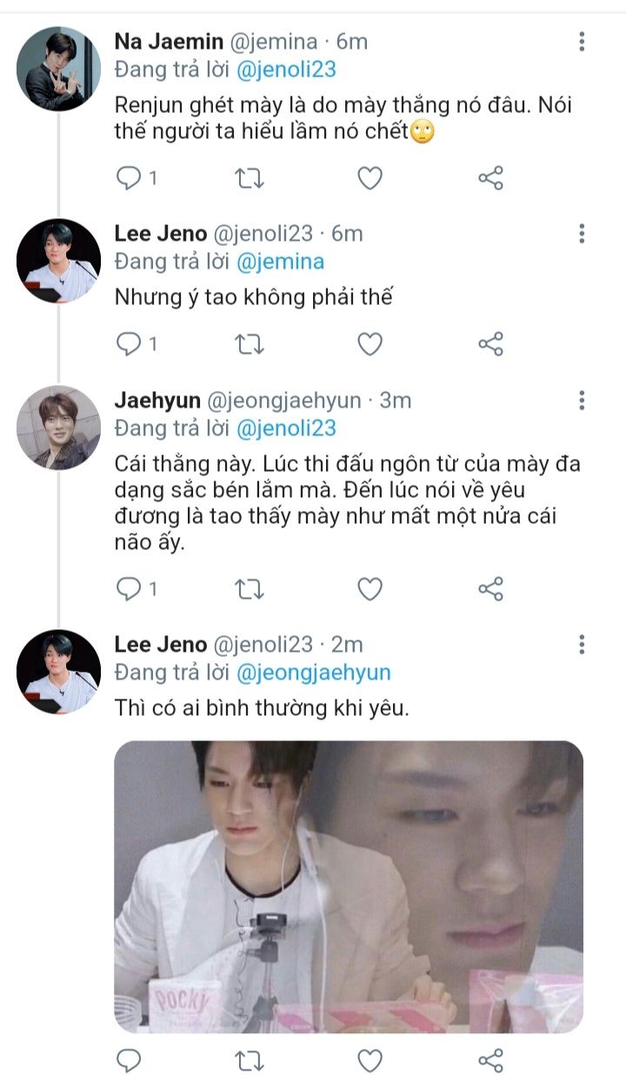Screen dimensions: 626x1075
Task: Open the @jeongjaehyun mention link
Action: pos(313,673)
